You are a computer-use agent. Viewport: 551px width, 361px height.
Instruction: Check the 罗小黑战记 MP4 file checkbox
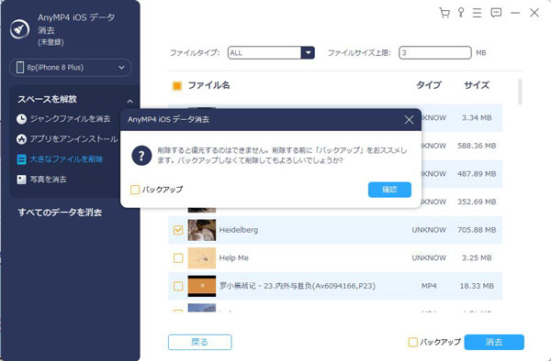coord(178,286)
